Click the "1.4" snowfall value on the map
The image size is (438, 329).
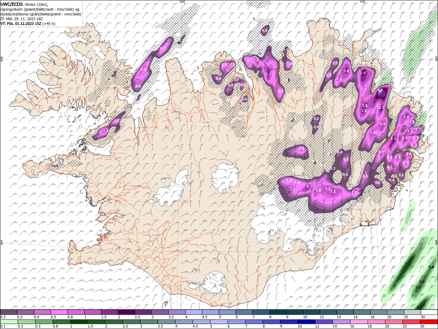383,124
